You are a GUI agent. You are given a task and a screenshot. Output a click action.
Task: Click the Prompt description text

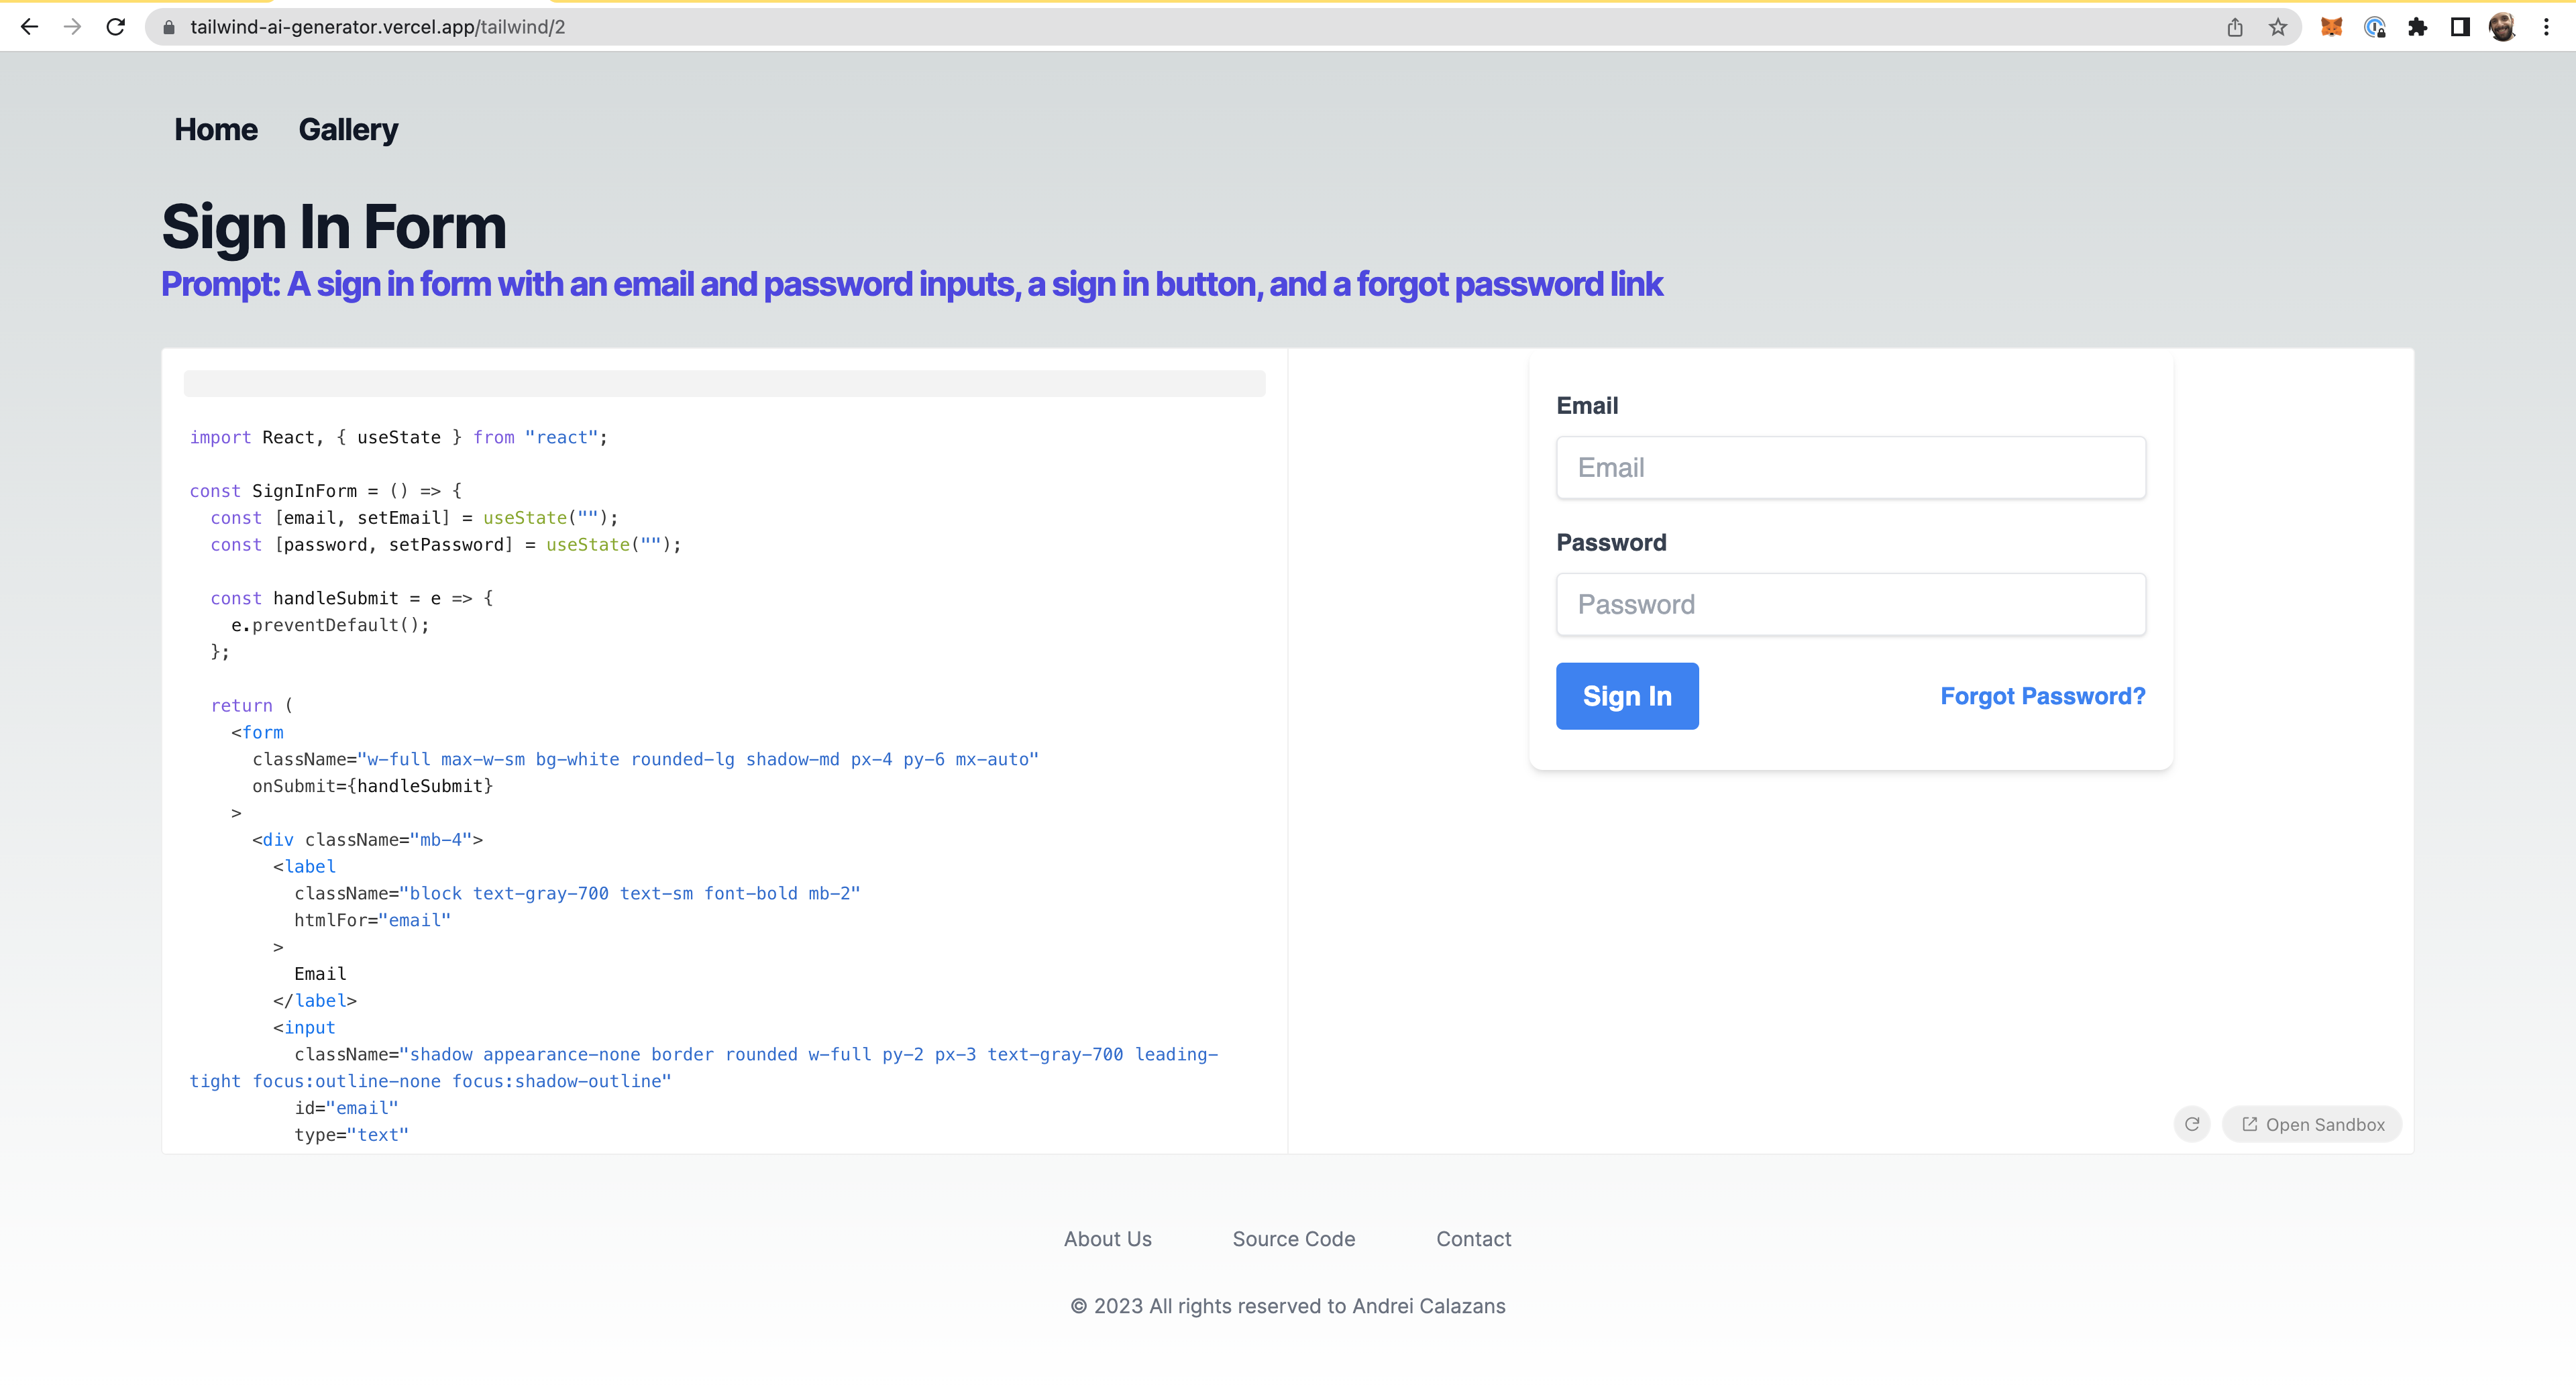coord(912,284)
